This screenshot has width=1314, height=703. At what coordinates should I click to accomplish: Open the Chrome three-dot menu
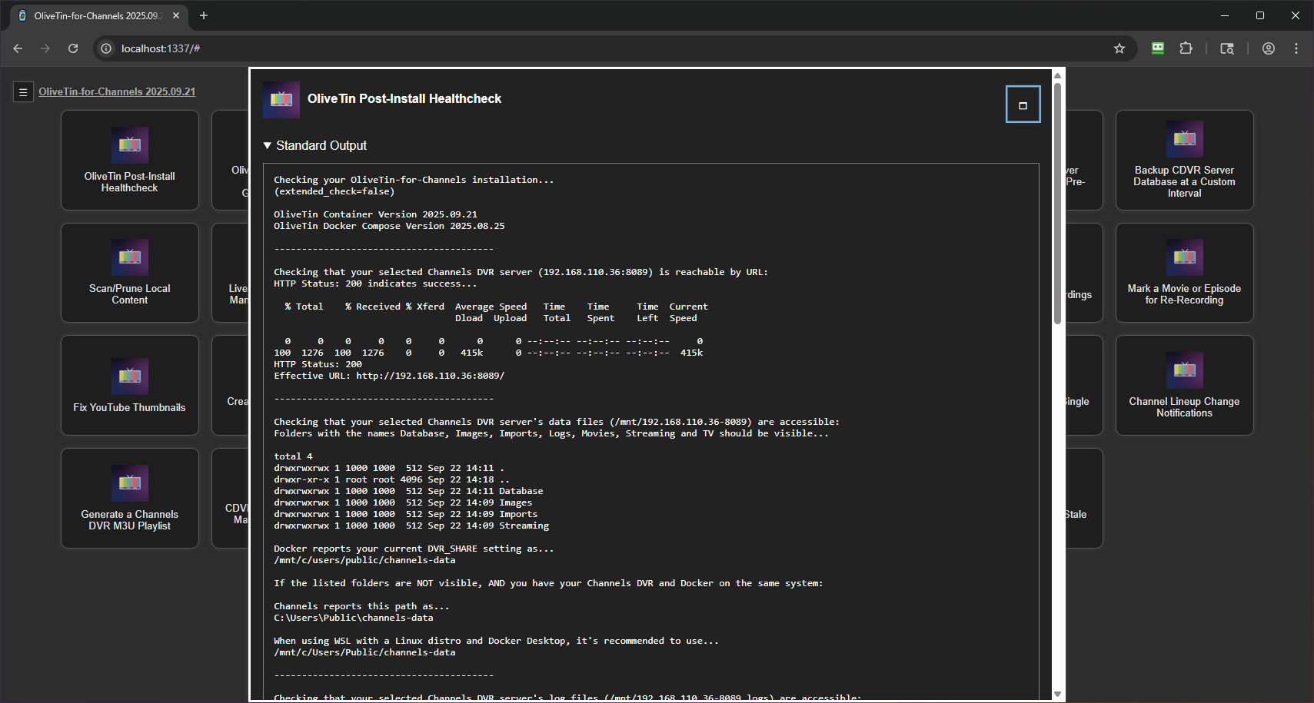[x=1296, y=48]
